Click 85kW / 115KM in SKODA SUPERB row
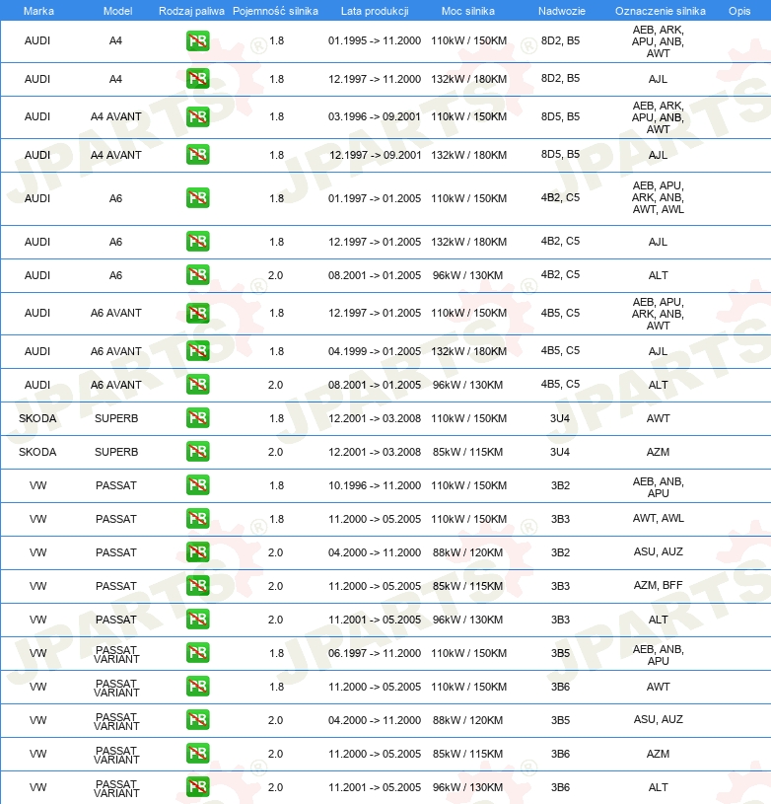 [467, 452]
